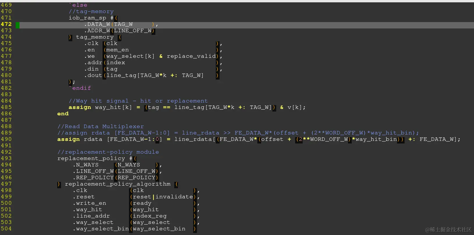The height and width of the screenshot is (235, 474).
Task: Click way_select[k] on the .we port
Action: [131, 56]
